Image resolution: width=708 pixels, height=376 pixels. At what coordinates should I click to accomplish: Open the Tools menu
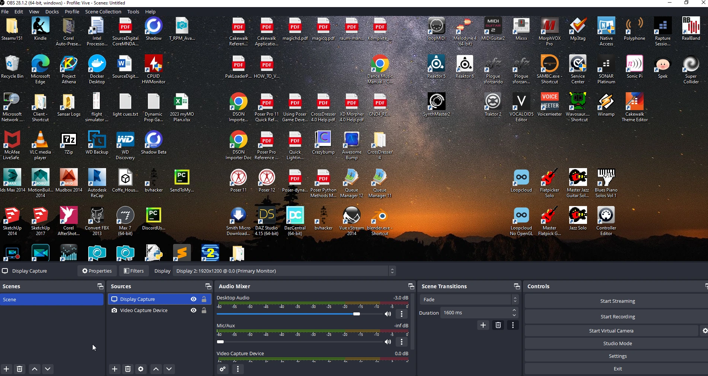coord(133,12)
